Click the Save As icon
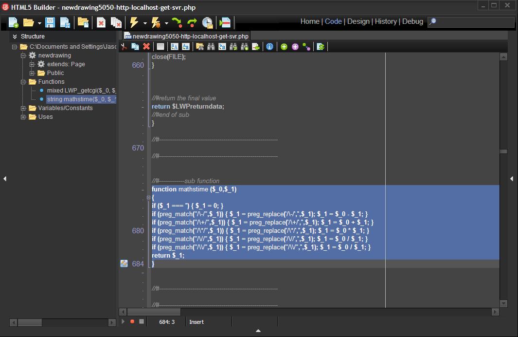Screen dimensions: 518x337 coord(65,22)
